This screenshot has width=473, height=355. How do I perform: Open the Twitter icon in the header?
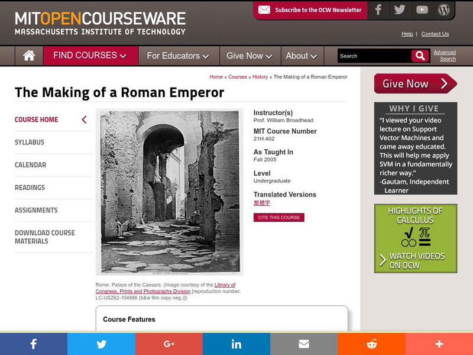coord(400,9)
